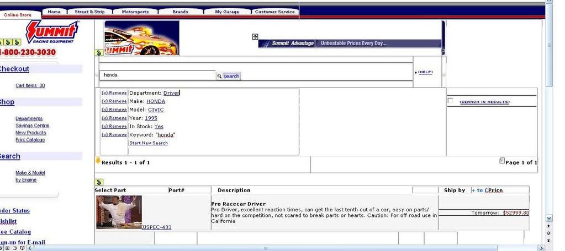Click the page icon beside Page 1 of 1
The width and height of the screenshot is (565, 251).
coord(501,161)
